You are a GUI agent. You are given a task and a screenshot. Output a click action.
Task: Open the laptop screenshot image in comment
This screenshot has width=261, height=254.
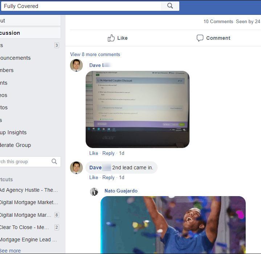click(137, 109)
